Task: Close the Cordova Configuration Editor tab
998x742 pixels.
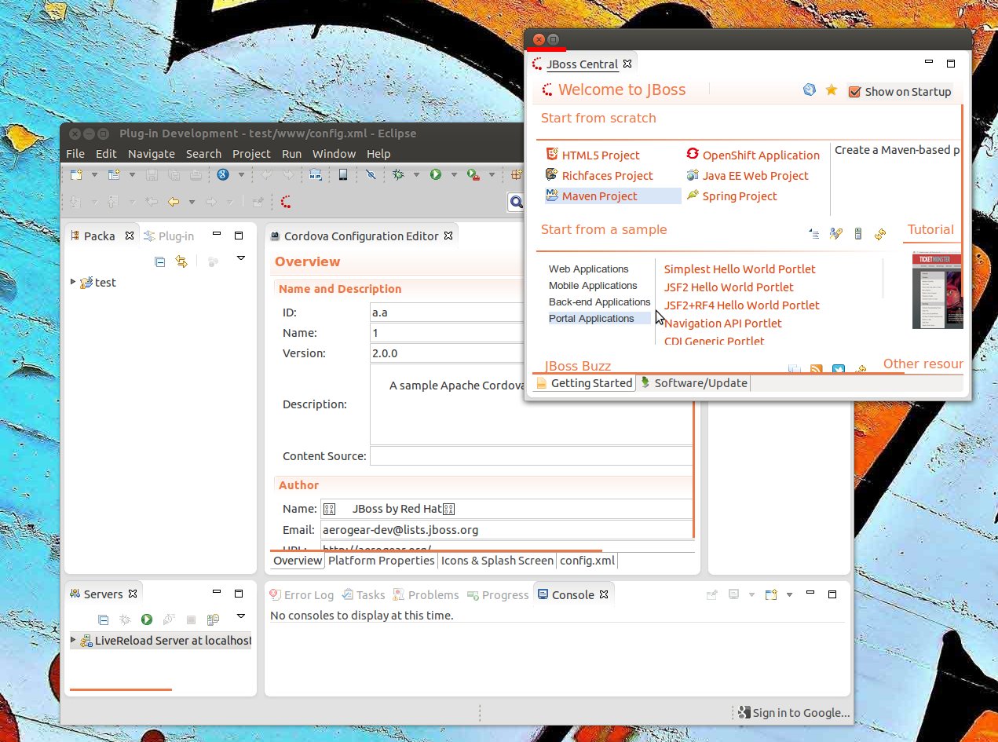Action: (x=448, y=236)
